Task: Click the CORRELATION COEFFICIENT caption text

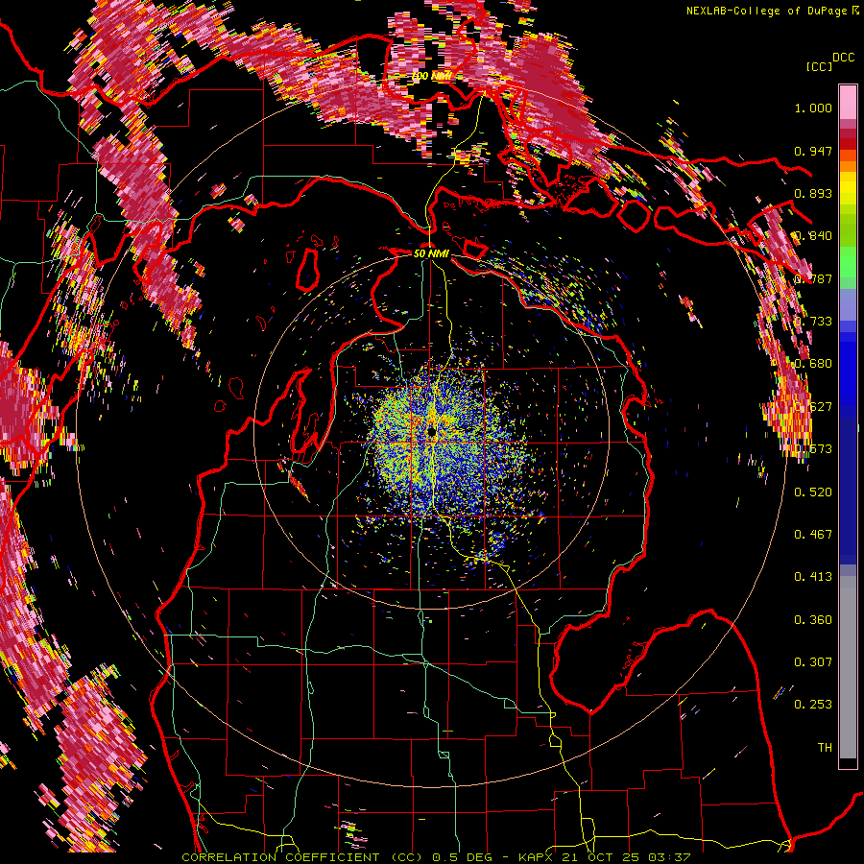Action: 280,857
